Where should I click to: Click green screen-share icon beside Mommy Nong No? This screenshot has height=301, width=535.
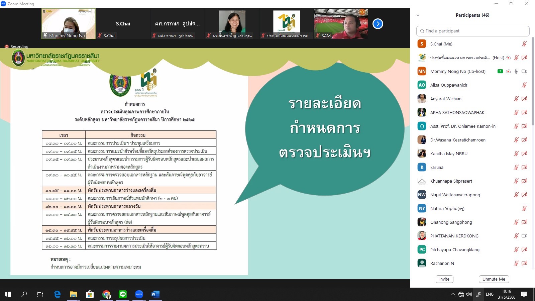tap(500, 71)
